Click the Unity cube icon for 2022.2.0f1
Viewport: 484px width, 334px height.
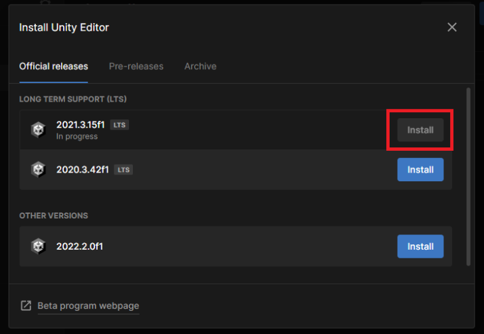(x=39, y=246)
